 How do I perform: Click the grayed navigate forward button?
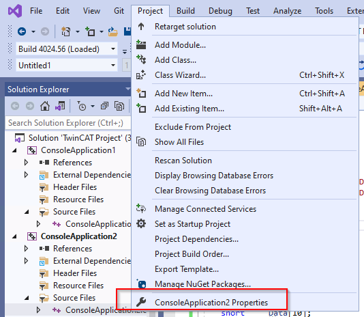[45, 31]
